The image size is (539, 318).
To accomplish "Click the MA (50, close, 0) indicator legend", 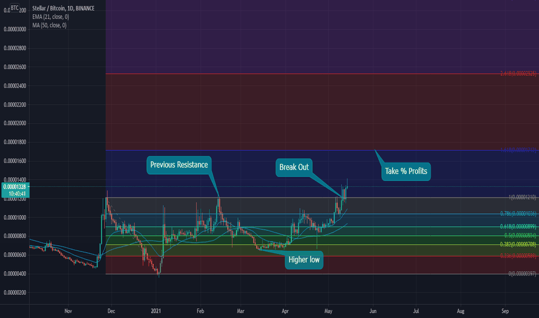I will [50, 25].
